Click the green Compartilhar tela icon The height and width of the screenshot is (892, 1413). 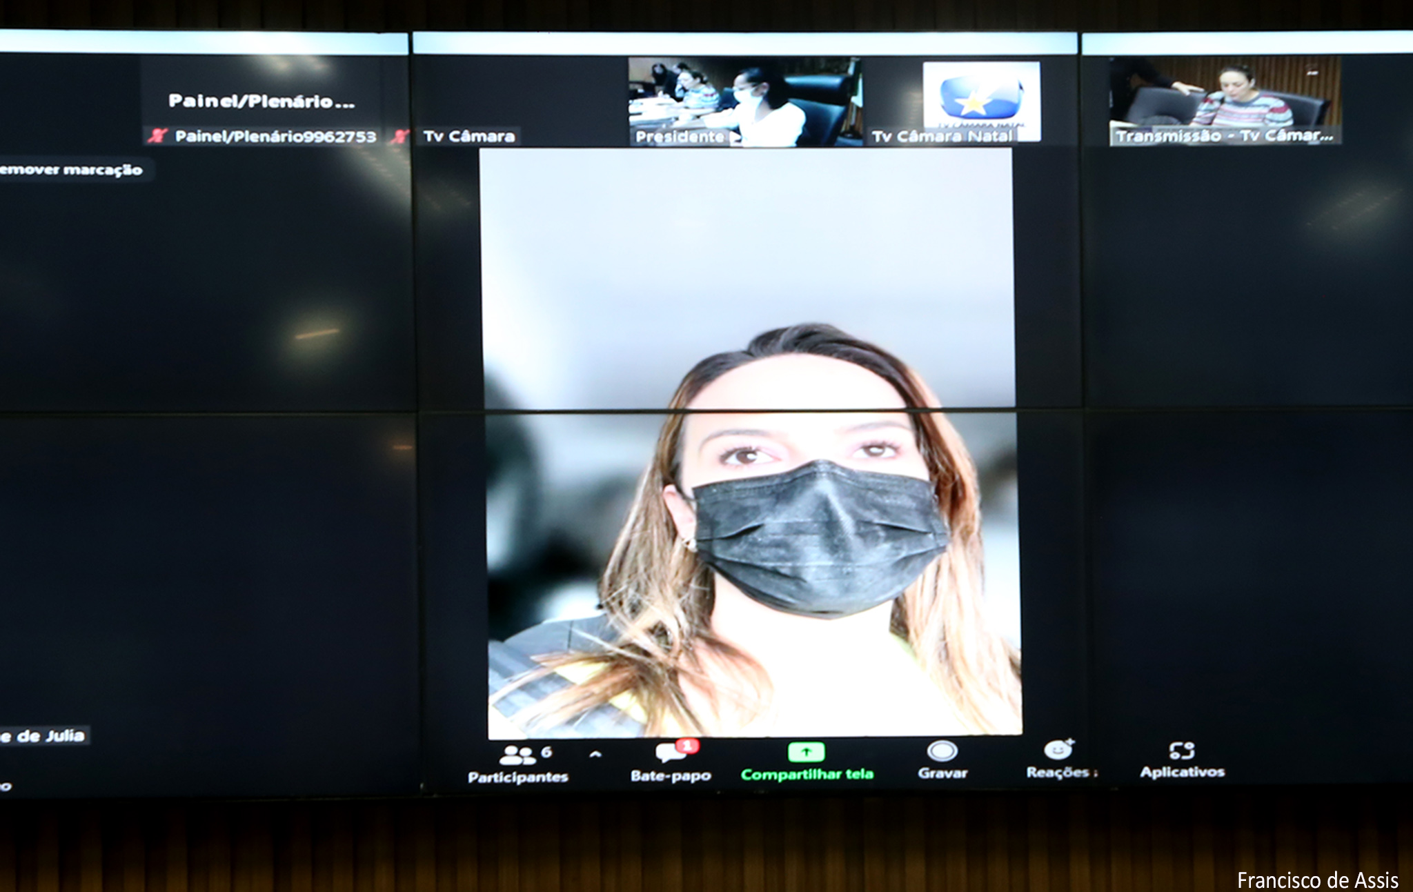(806, 752)
